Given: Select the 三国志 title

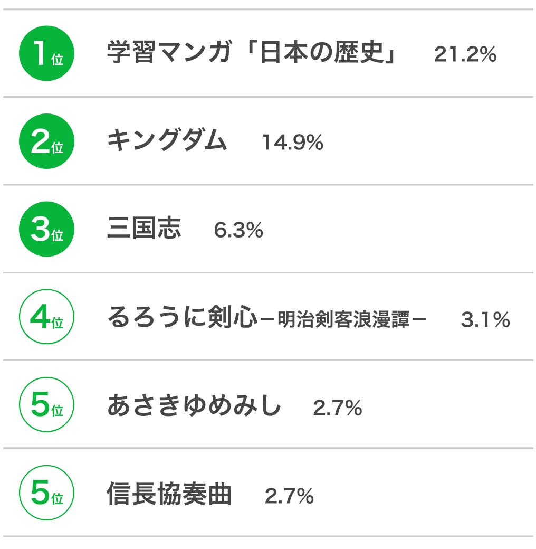Looking at the screenshot, I should [x=144, y=228].
